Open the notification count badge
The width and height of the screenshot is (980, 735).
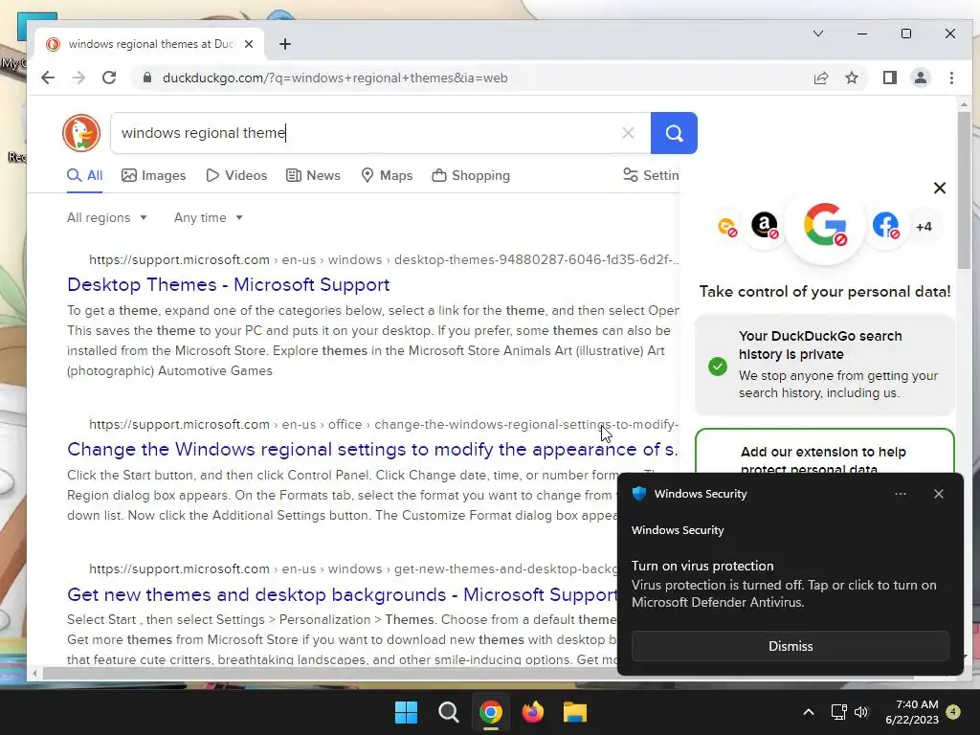click(x=952, y=712)
